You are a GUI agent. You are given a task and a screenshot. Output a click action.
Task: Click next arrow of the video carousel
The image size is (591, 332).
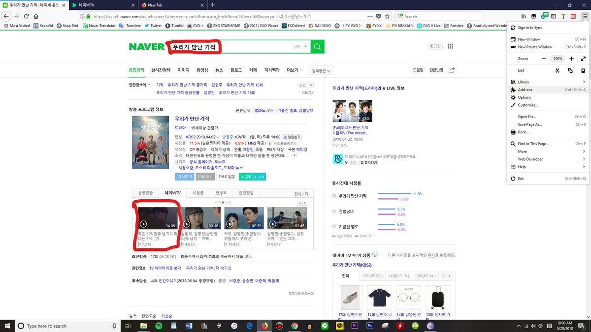pos(305,203)
